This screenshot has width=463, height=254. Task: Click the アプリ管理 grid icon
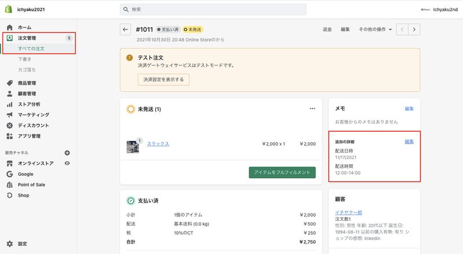(x=9, y=136)
